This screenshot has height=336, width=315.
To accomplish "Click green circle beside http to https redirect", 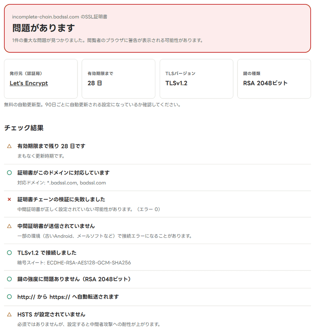I will point(9,297).
